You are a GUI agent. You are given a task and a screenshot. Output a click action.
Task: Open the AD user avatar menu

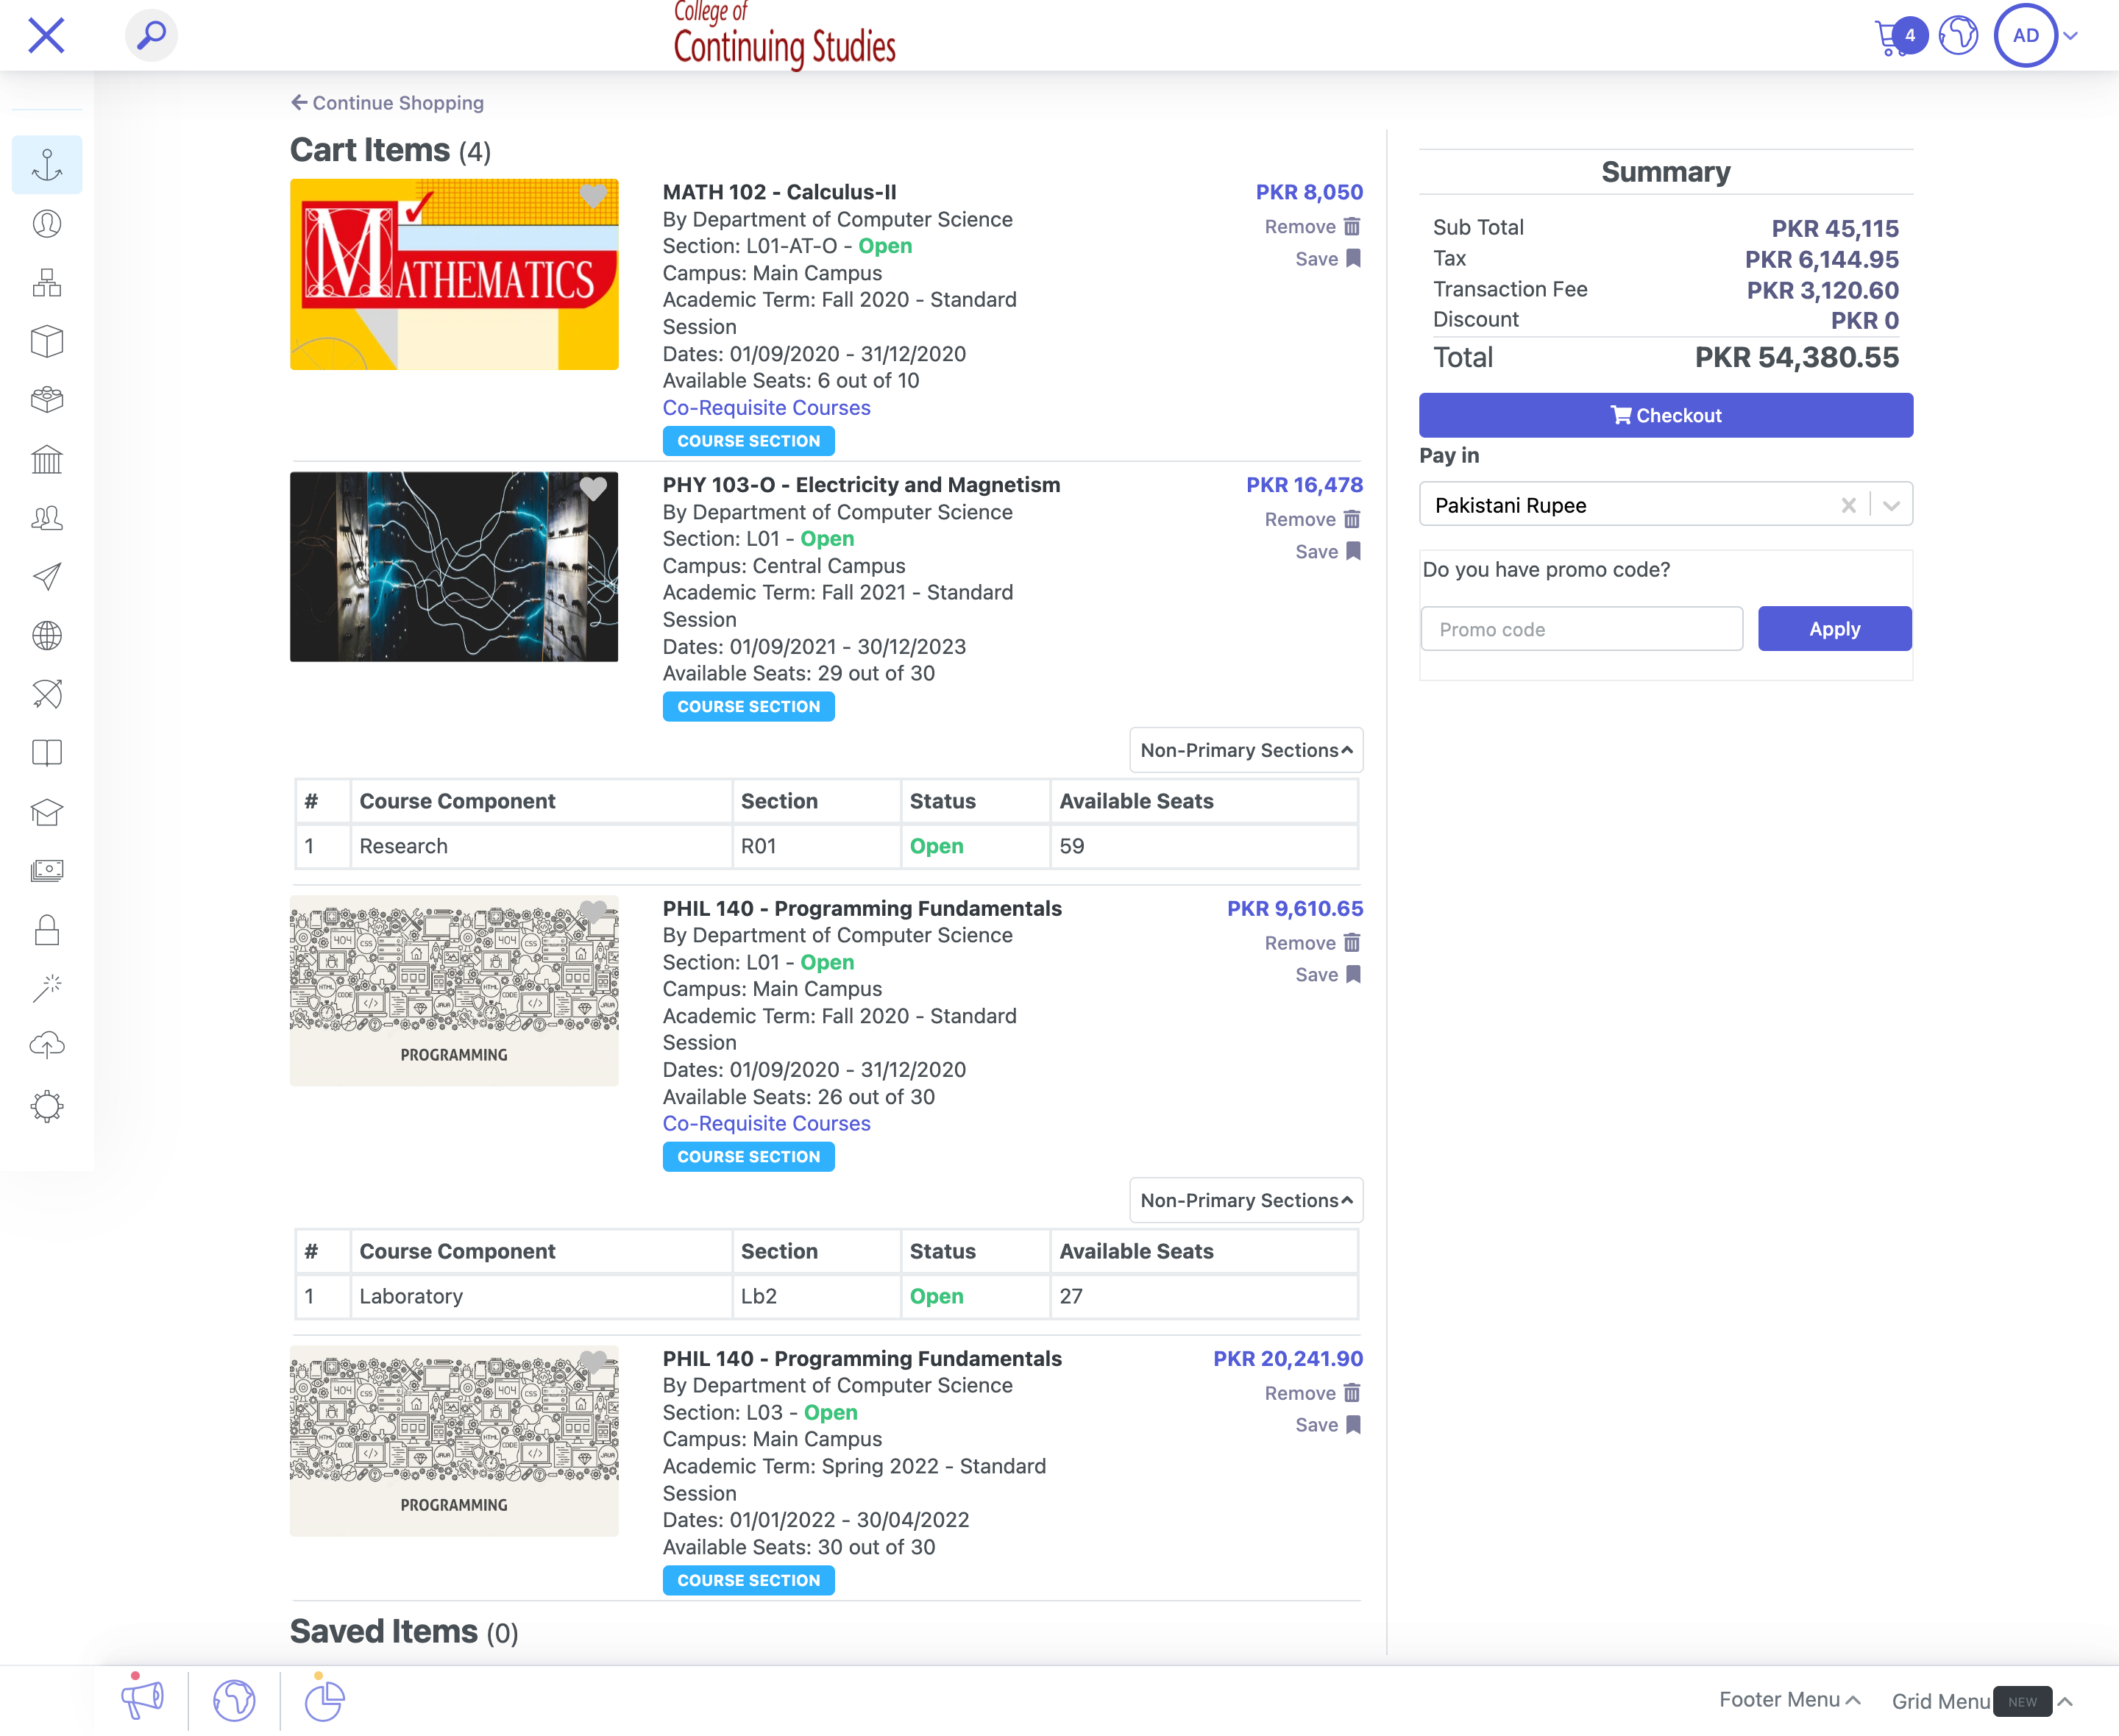pyautogui.click(x=2025, y=35)
